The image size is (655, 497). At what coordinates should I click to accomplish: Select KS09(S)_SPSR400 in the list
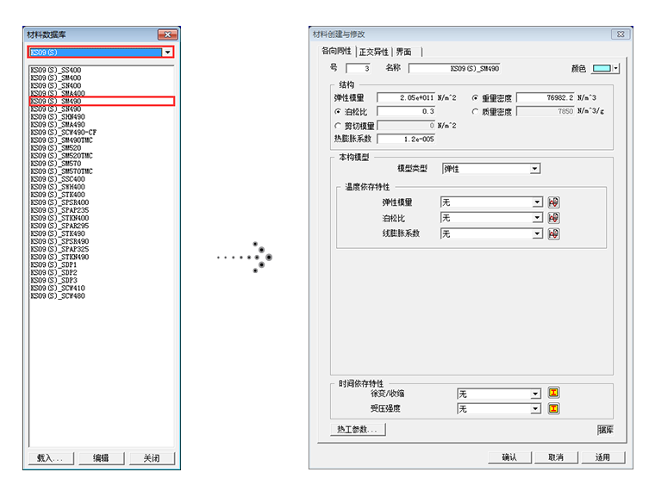pyautogui.click(x=59, y=202)
